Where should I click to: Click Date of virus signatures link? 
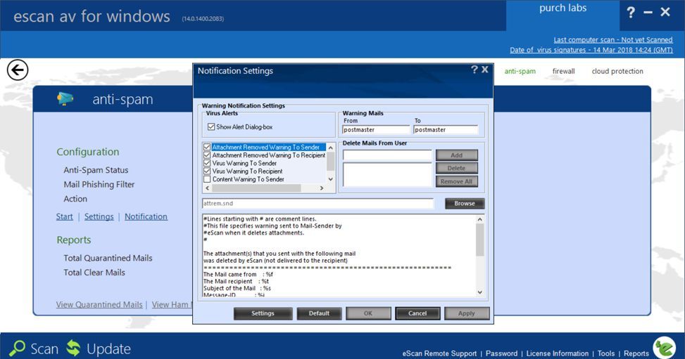click(x=591, y=50)
